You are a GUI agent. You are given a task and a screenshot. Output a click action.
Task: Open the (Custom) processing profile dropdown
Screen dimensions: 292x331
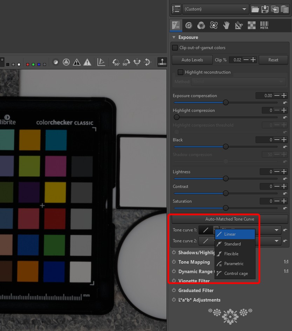[x=215, y=9]
